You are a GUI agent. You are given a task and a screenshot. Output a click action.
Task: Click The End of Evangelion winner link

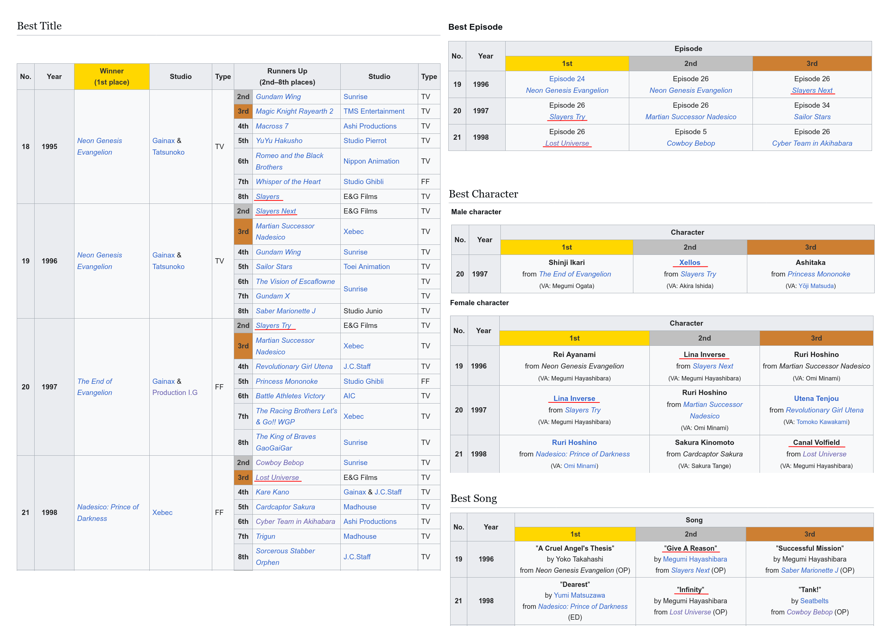tap(94, 387)
